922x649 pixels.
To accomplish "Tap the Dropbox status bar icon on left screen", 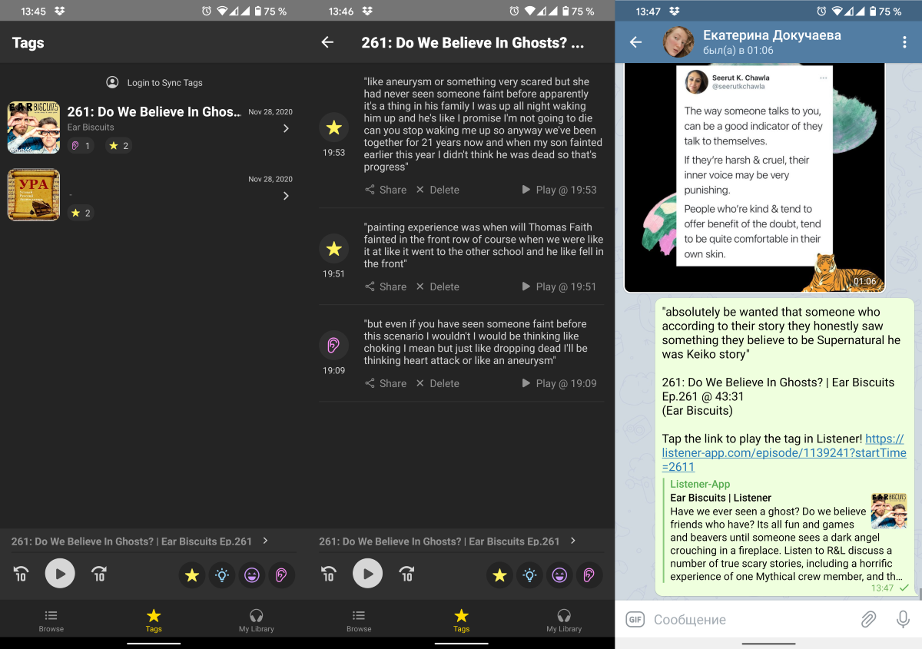I will click(x=60, y=11).
